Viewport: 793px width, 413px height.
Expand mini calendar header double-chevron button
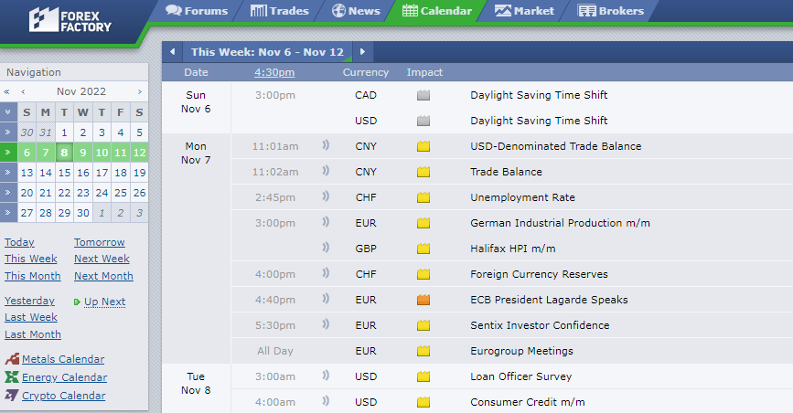[8, 112]
